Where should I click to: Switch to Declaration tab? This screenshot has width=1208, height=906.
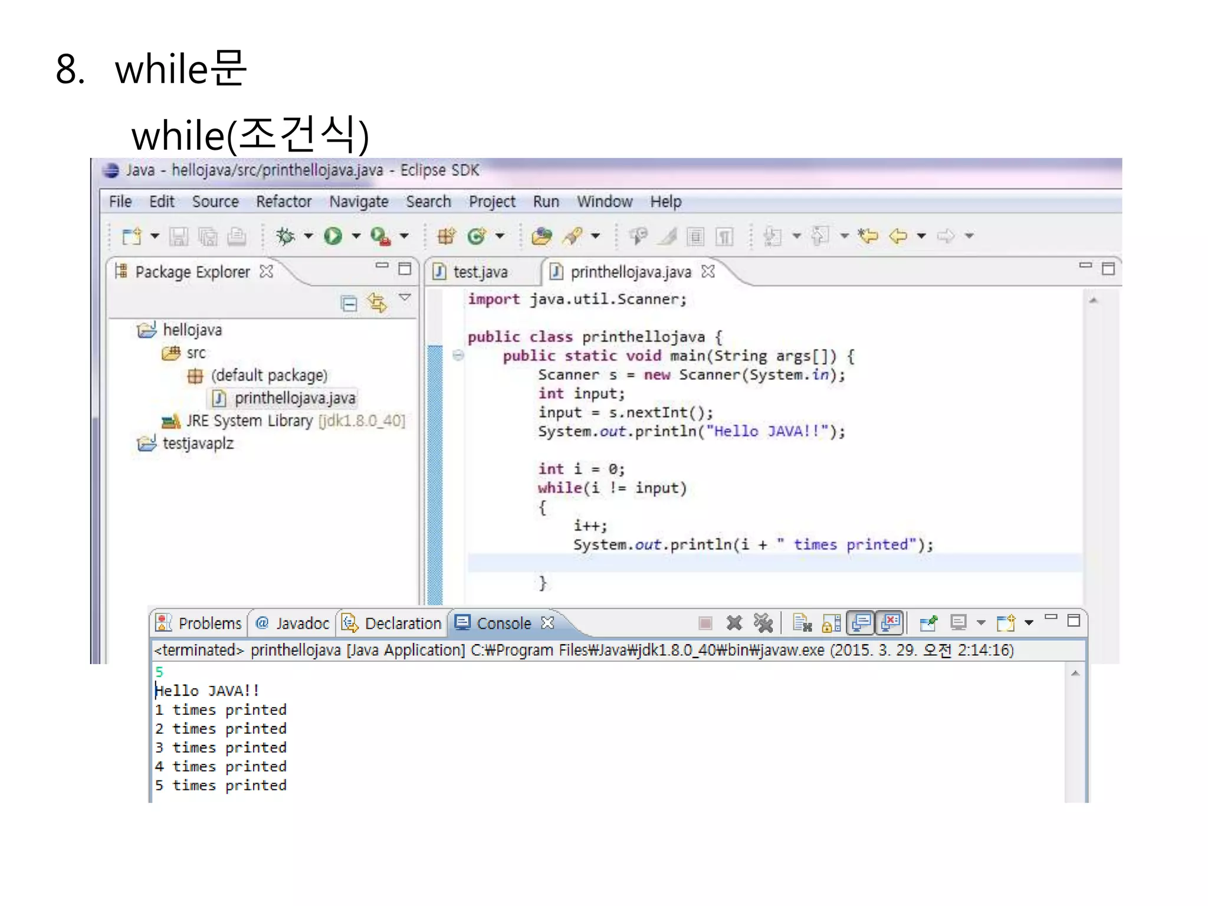[x=392, y=623]
